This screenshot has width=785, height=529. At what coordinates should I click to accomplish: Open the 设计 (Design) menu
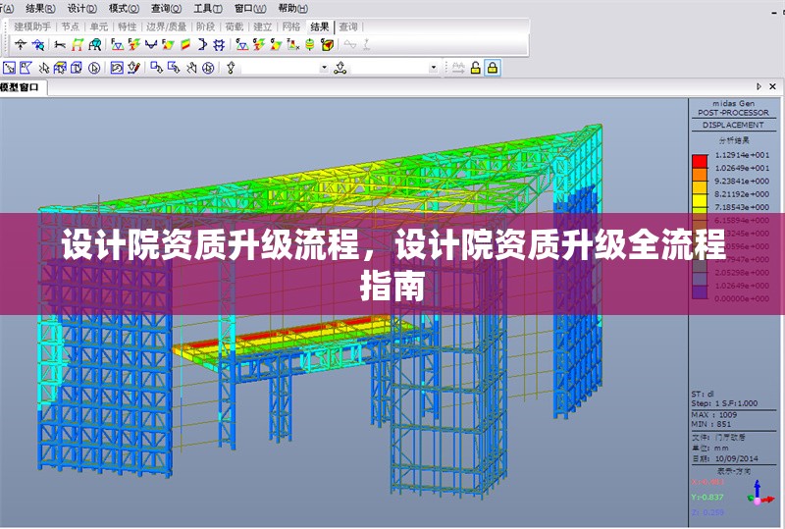(79, 7)
